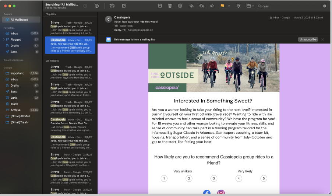The height and width of the screenshot is (196, 332).
Task: Open Google Sent mailbox
Action: [21, 91]
